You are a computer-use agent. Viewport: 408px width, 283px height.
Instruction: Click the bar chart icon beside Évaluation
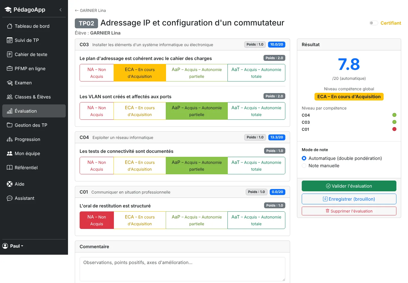pyautogui.click(x=10, y=111)
